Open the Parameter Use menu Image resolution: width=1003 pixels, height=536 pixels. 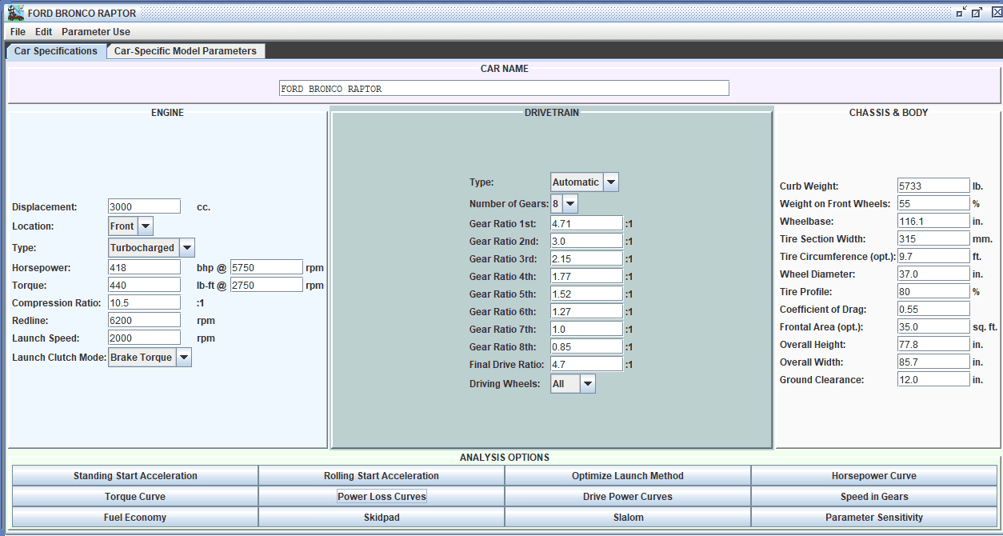[96, 32]
